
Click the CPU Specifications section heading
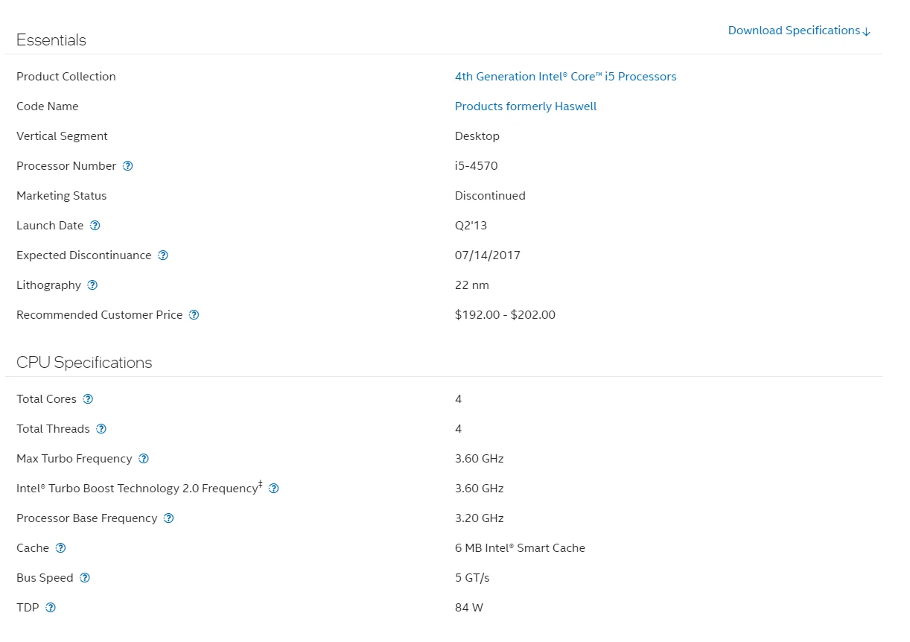pyautogui.click(x=84, y=363)
